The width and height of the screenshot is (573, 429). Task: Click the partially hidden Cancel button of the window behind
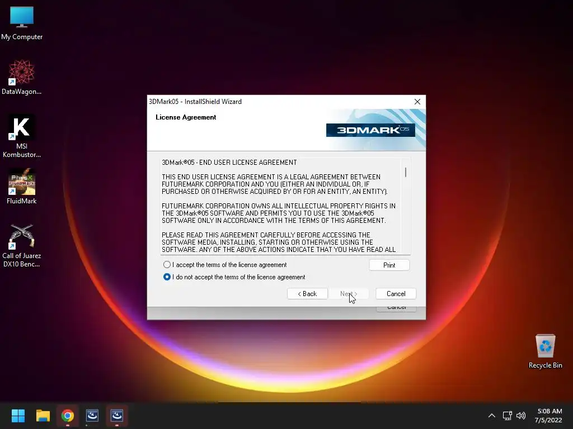tap(397, 309)
